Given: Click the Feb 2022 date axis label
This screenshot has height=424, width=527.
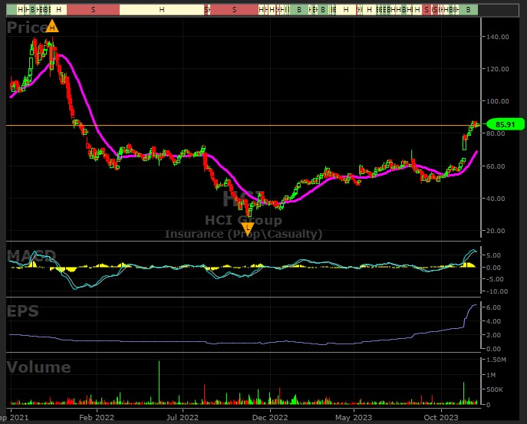Looking at the screenshot, I should click(x=95, y=417).
